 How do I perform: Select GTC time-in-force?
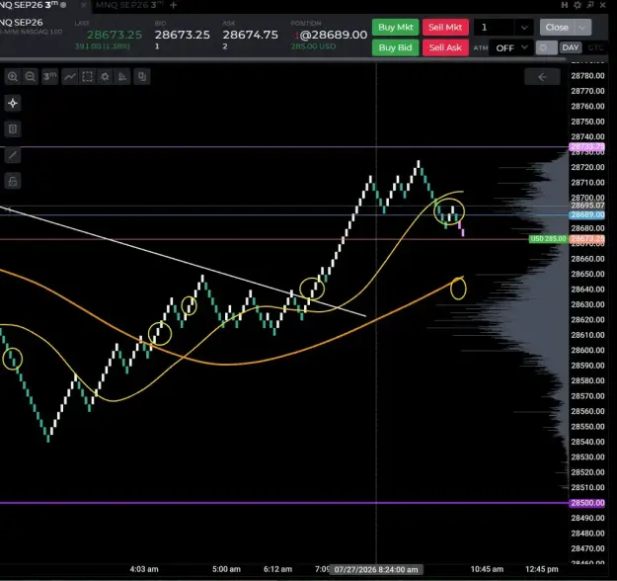coord(595,48)
